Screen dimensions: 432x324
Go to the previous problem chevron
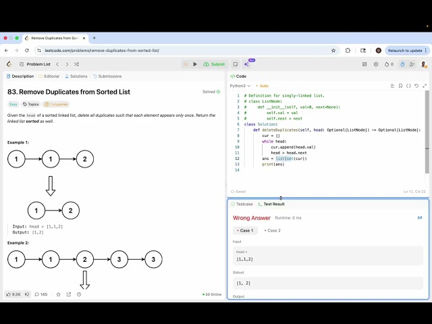[x=57, y=64]
